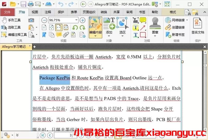This screenshot has height=140, width=208.
Task: Redo the last action
Action: [x=71, y=4]
